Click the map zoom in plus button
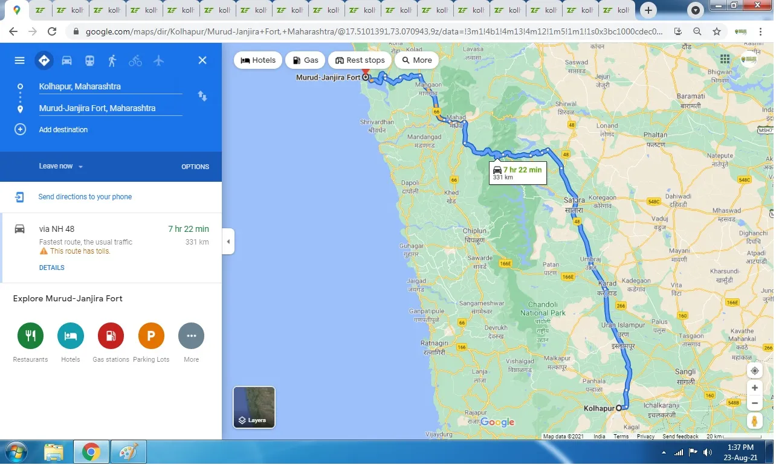The image size is (776, 465). tap(755, 388)
